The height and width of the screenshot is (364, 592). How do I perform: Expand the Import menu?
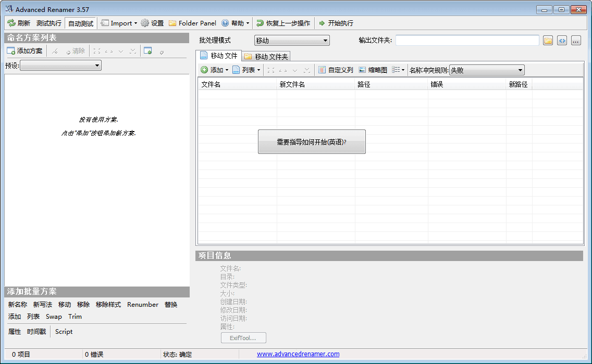[x=119, y=23]
